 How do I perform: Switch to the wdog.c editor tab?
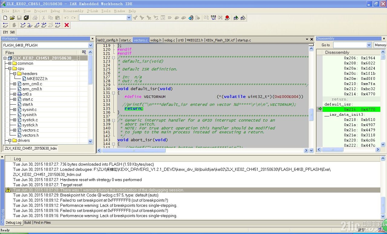click(169, 40)
